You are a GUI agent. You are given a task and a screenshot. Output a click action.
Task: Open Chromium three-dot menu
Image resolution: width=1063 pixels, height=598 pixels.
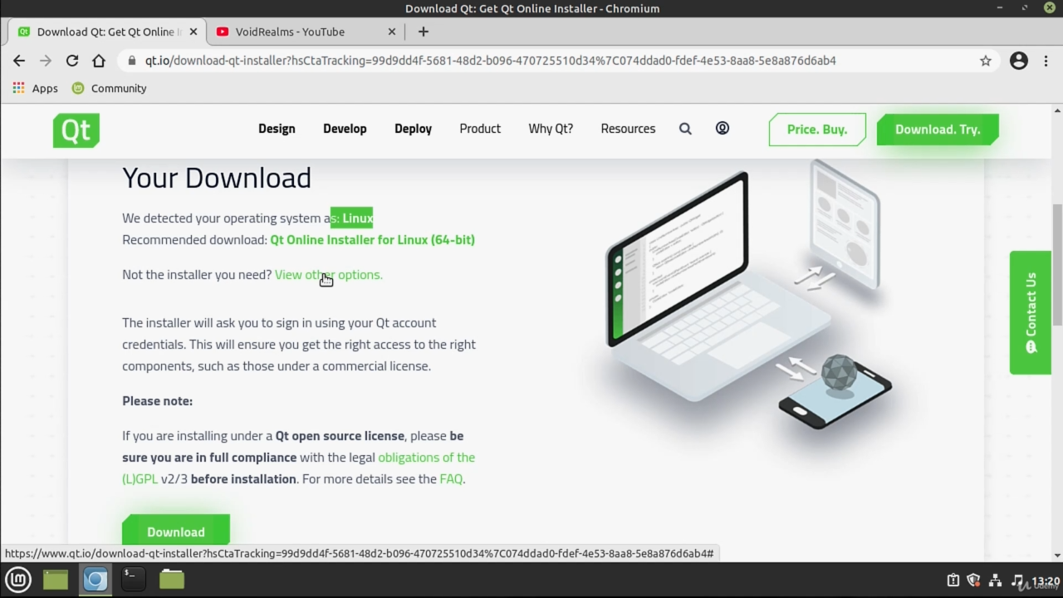[x=1046, y=61]
